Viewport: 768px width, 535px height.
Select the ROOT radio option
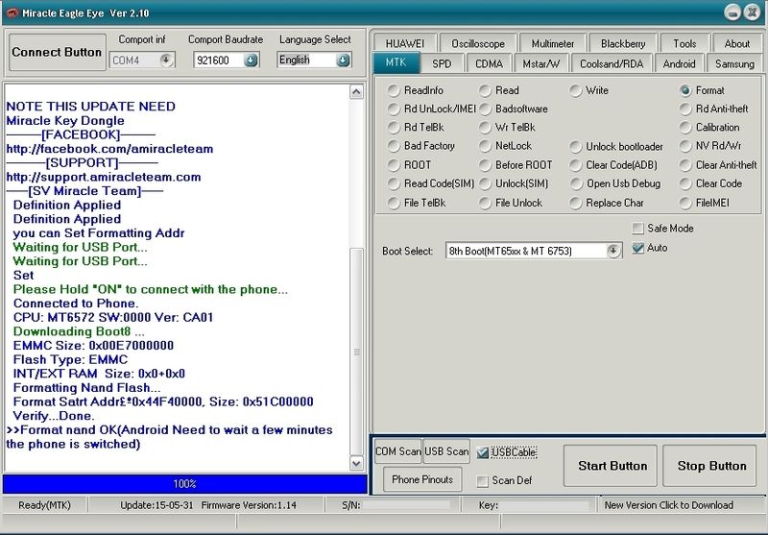click(410, 165)
